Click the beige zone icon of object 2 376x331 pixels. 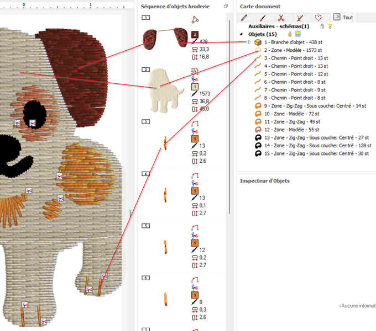(x=258, y=50)
